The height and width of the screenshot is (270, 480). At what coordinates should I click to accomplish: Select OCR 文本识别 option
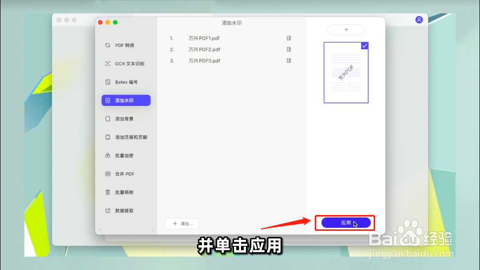[x=126, y=64]
